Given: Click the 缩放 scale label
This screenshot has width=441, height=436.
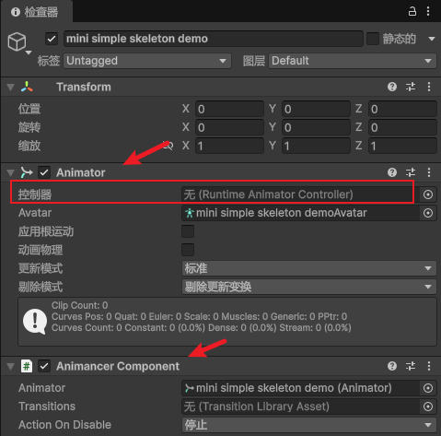Looking at the screenshot, I should (29, 146).
